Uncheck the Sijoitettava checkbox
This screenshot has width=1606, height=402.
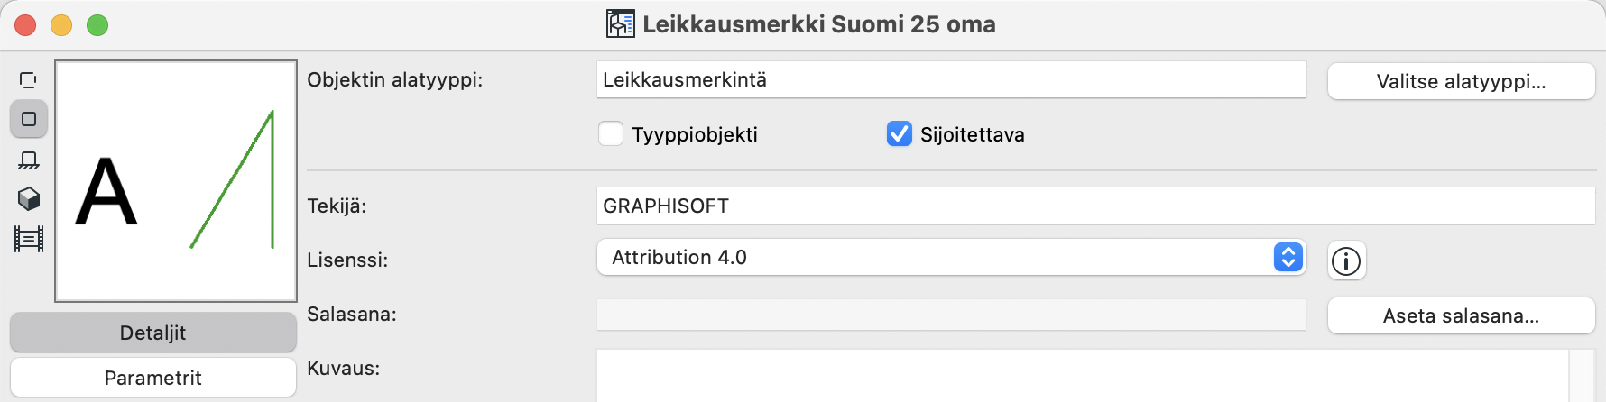900,133
